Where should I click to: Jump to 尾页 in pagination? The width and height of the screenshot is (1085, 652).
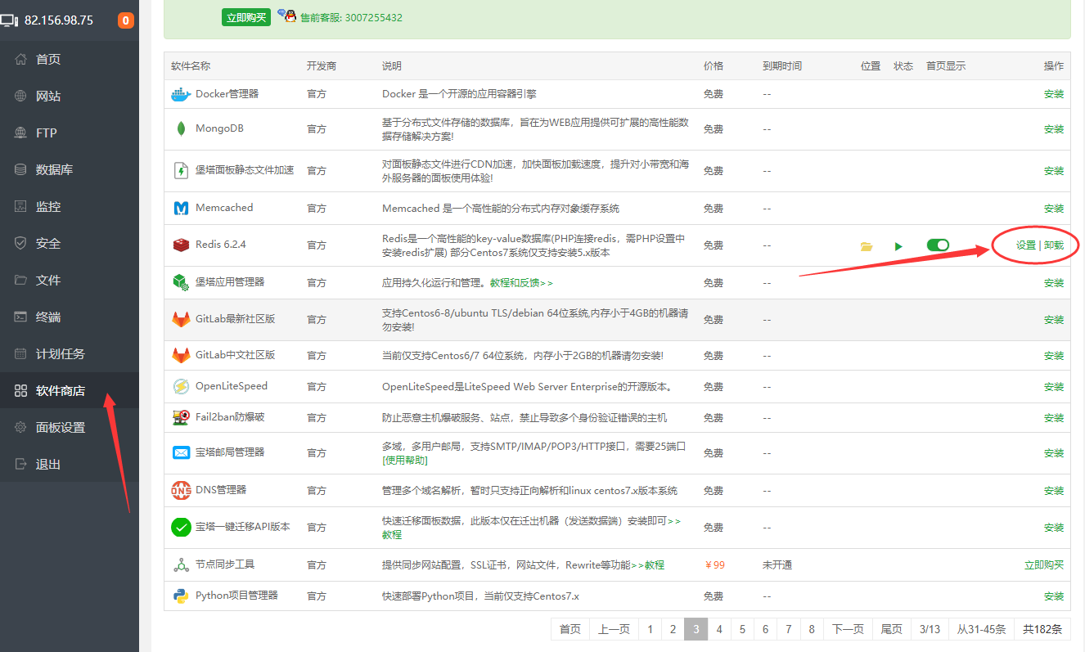pos(892,629)
